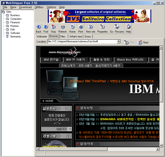The height and width of the screenshot is (157, 165).
Task: Open the Download menu
Action: (x=25, y=7)
